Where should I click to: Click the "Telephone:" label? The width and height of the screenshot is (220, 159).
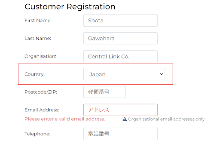[x=37, y=134]
